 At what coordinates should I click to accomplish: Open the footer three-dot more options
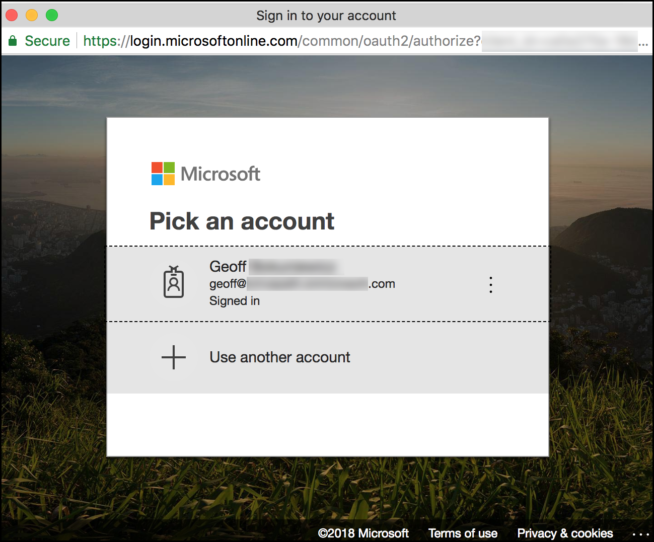click(640, 534)
